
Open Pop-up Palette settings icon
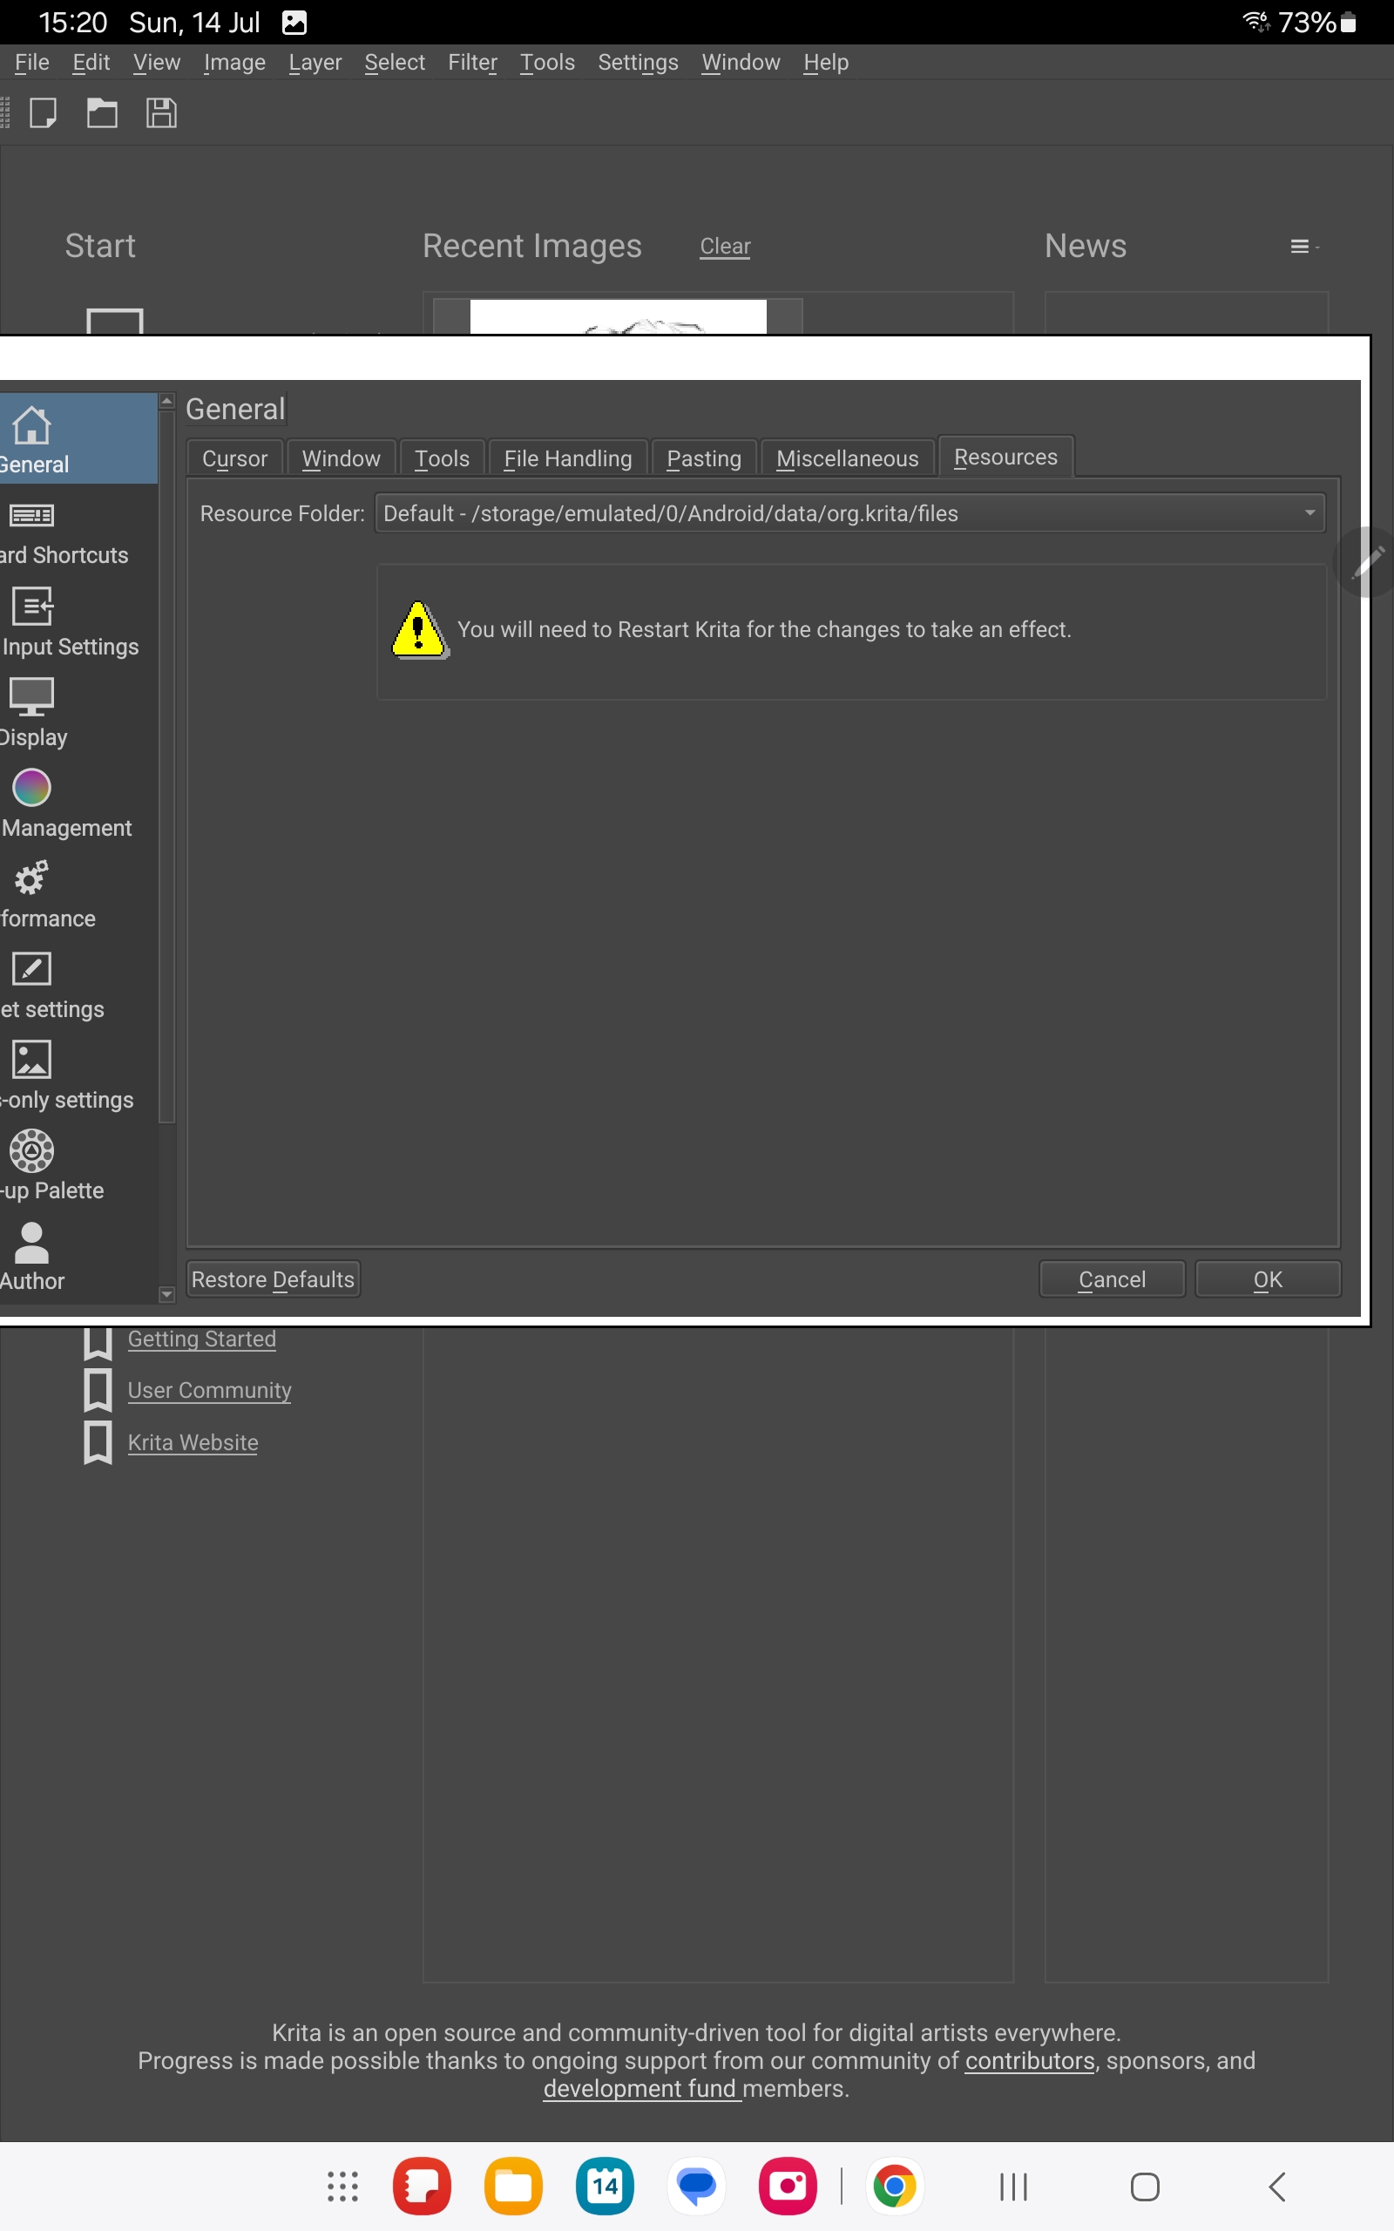coord(31,1149)
